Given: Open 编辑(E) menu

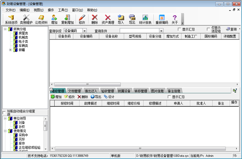Looking at the screenshot, I should [25, 10].
